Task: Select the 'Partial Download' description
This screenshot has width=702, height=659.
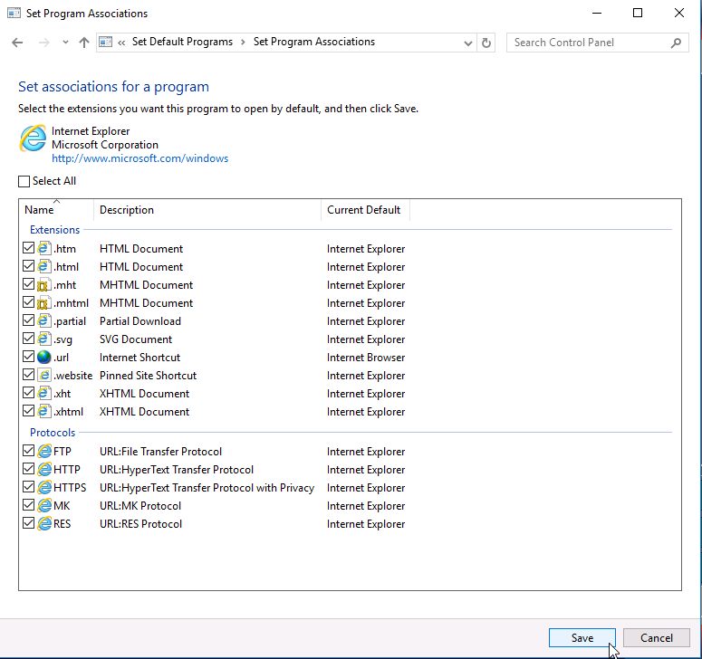Action: point(140,321)
